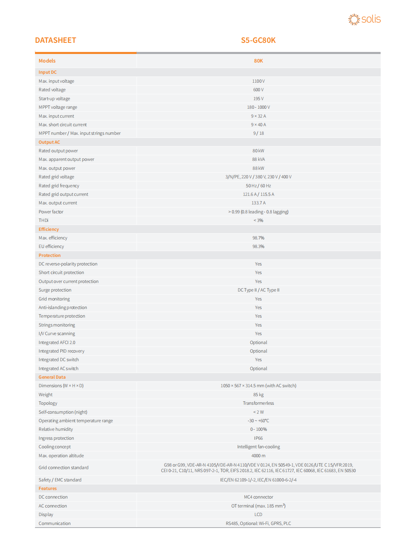Click the Dimensions value text
410x557 pixels.
(258, 386)
